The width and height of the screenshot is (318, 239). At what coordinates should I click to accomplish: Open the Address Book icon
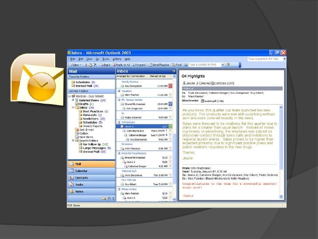186,65
